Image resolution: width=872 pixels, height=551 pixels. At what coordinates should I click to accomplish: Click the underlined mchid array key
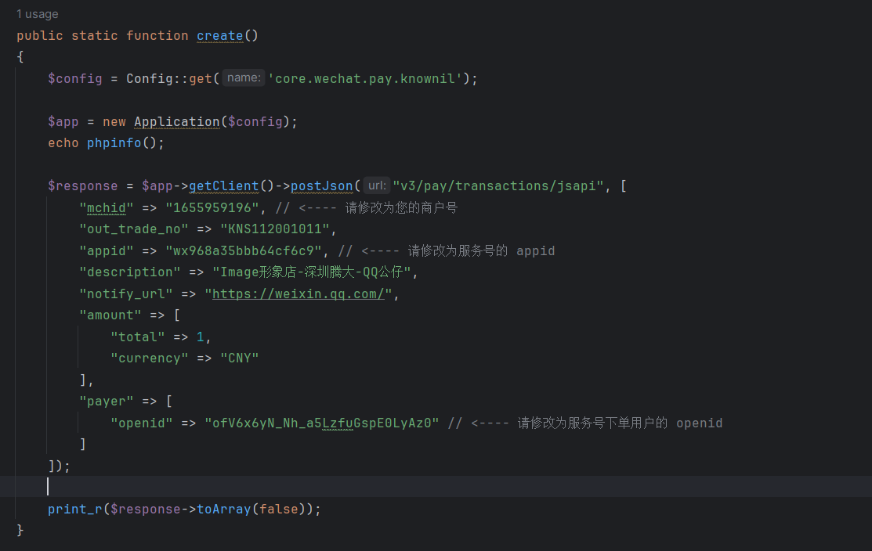pos(105,207)
